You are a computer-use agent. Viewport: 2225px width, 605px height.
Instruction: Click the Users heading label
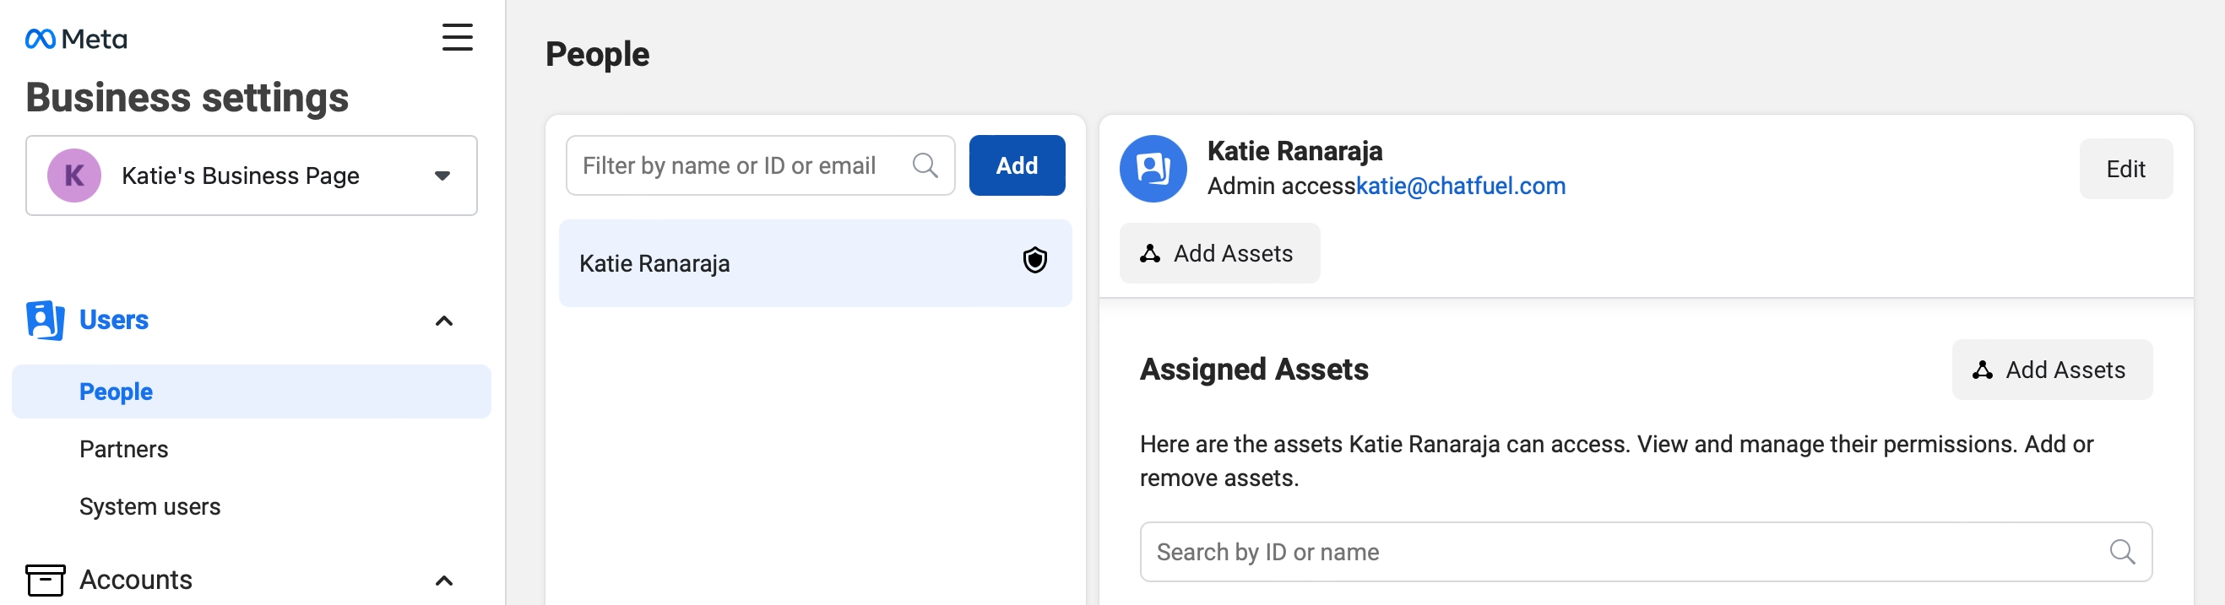coord(114,320)
